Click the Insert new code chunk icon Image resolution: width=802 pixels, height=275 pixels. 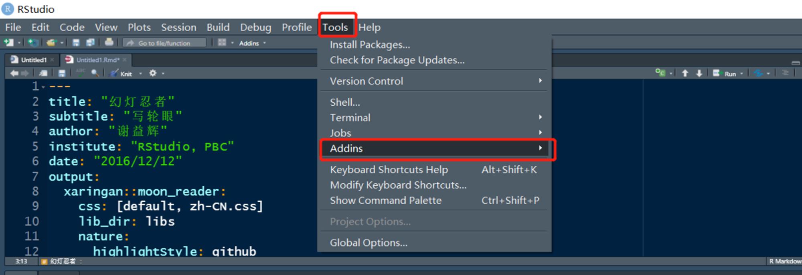(x=660, y=73)
